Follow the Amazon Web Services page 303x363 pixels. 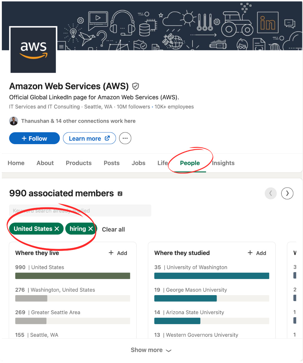pyautogui.click(x=34, y=139)
